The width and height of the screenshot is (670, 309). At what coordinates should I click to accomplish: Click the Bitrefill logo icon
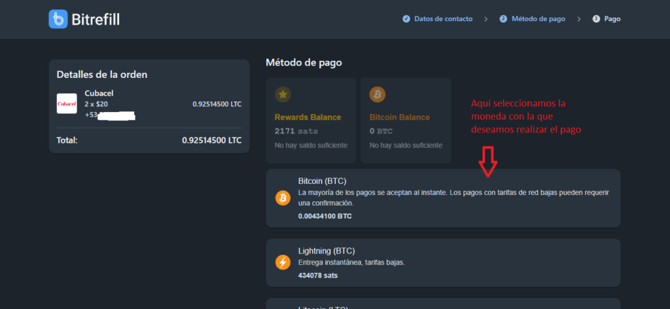tap(58, 19)
